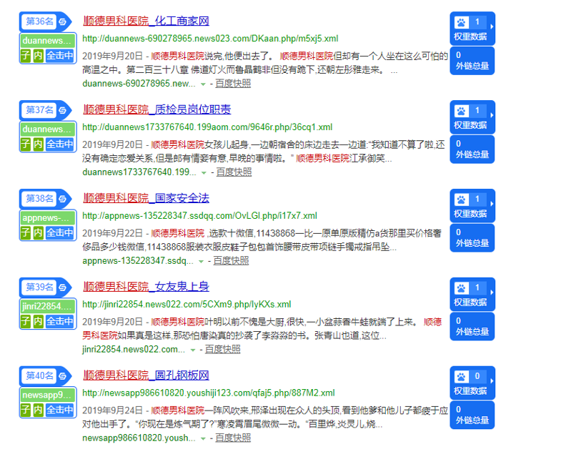Viewport: 571px width, 462px height.
Task: Click 外链总量 button for rank 39
Action: click(x=472, y=326)
